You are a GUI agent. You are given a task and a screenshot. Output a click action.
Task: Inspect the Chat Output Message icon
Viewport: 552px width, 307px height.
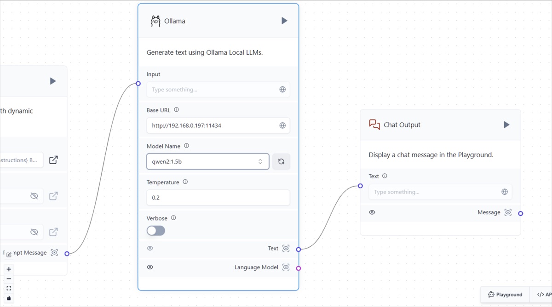[508, 212]
